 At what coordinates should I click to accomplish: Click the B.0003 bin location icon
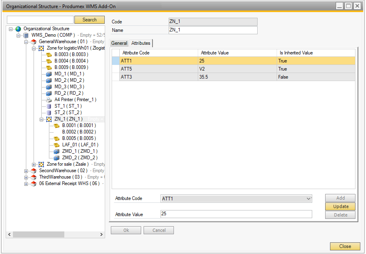point(49,54)
